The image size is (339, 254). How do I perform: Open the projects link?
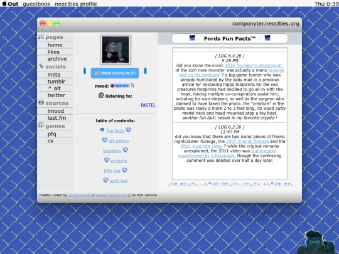119,161
